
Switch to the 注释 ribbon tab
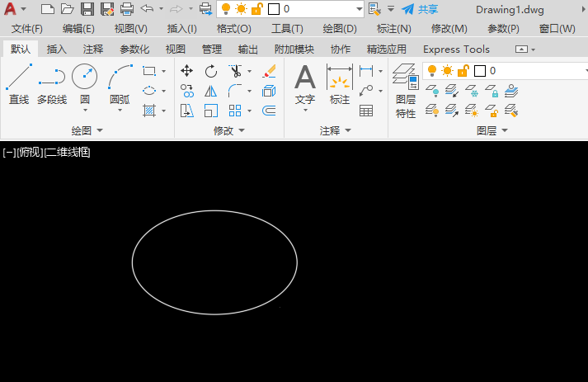pos(93,50)
